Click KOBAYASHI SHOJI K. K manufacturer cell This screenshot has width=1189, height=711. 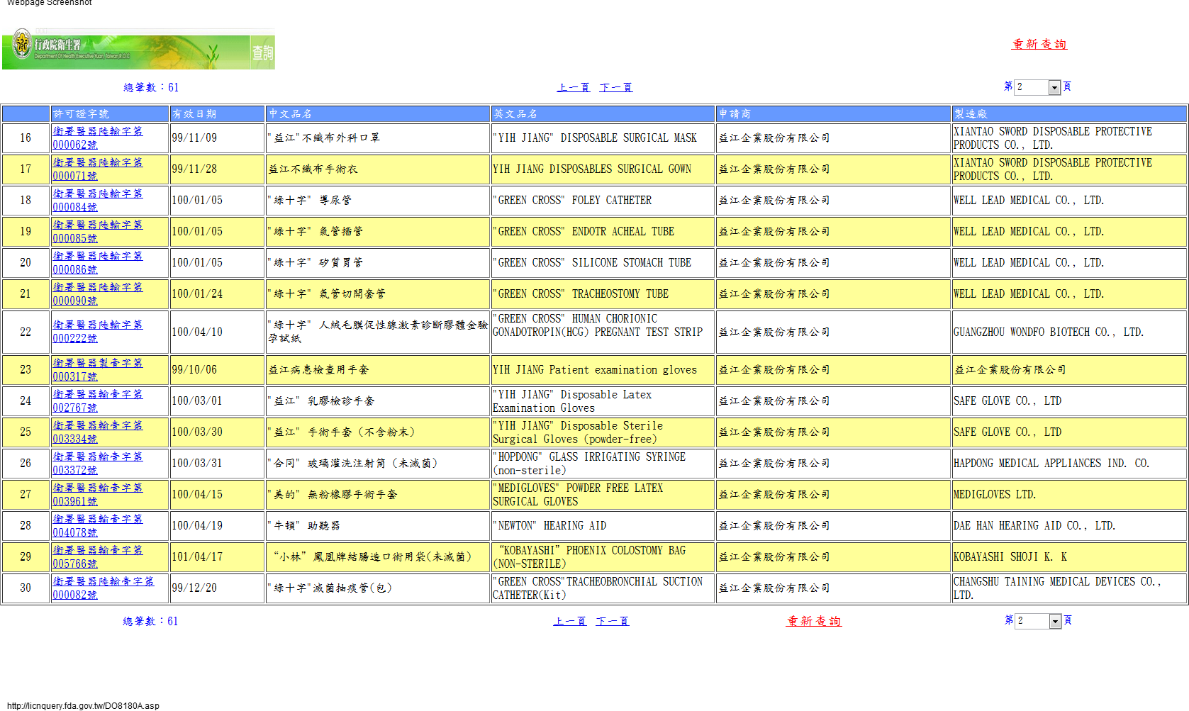point(1069,557)
